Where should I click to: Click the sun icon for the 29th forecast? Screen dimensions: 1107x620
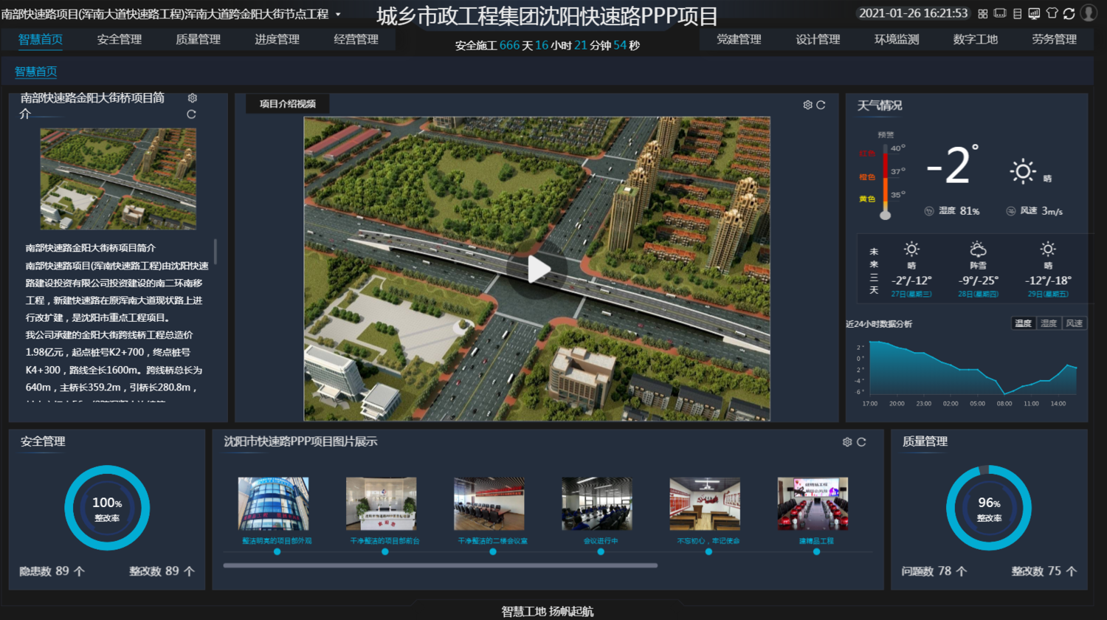tap(1048, 249)
